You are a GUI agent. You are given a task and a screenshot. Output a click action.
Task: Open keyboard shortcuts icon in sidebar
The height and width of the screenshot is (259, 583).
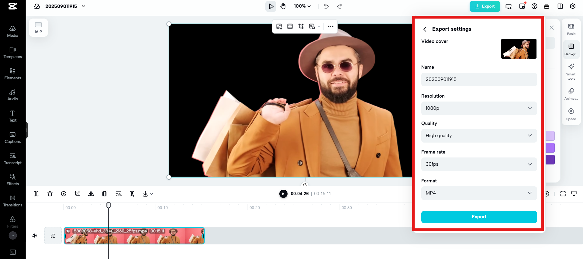[x=13, y=252]
